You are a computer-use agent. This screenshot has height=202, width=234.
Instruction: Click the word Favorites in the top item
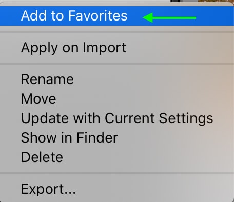98,16
